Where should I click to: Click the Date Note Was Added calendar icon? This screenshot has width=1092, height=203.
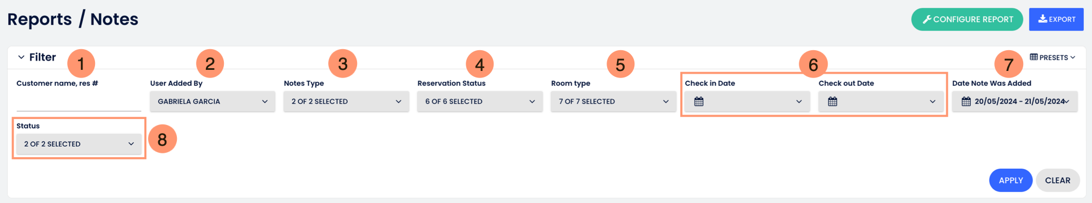966,101
